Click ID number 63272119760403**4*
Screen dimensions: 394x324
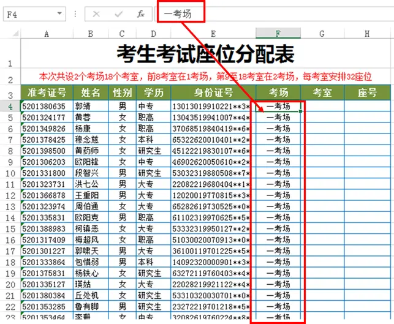[x=213, y=273]
